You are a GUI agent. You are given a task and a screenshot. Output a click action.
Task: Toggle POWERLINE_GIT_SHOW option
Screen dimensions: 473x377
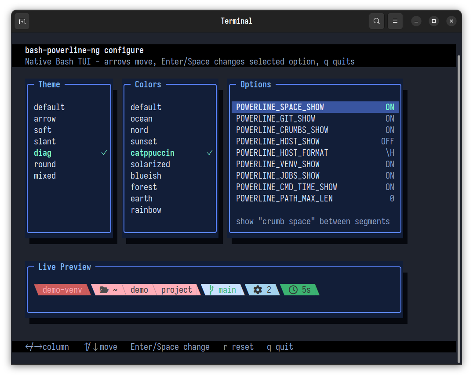[315, 118]
